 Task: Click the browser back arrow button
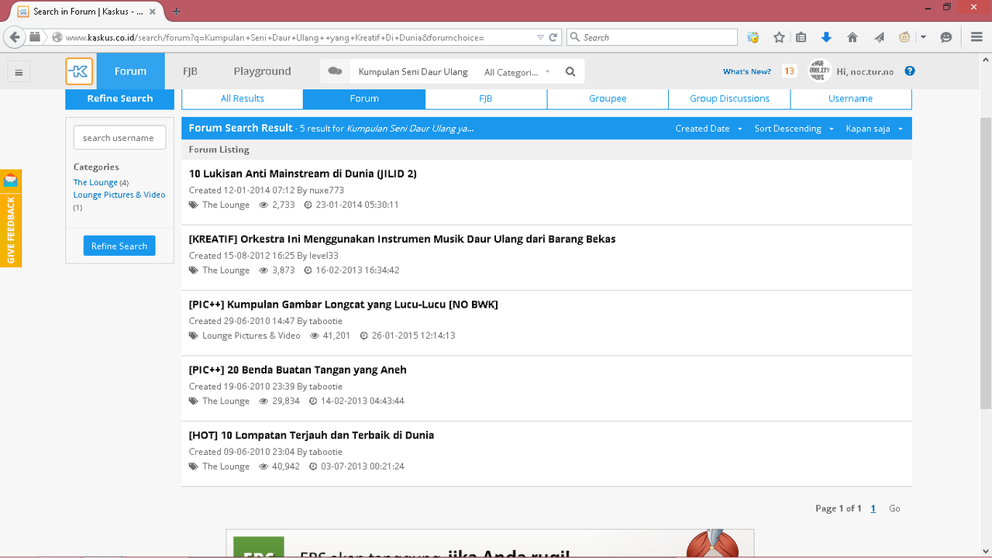(x=14, y=37)
